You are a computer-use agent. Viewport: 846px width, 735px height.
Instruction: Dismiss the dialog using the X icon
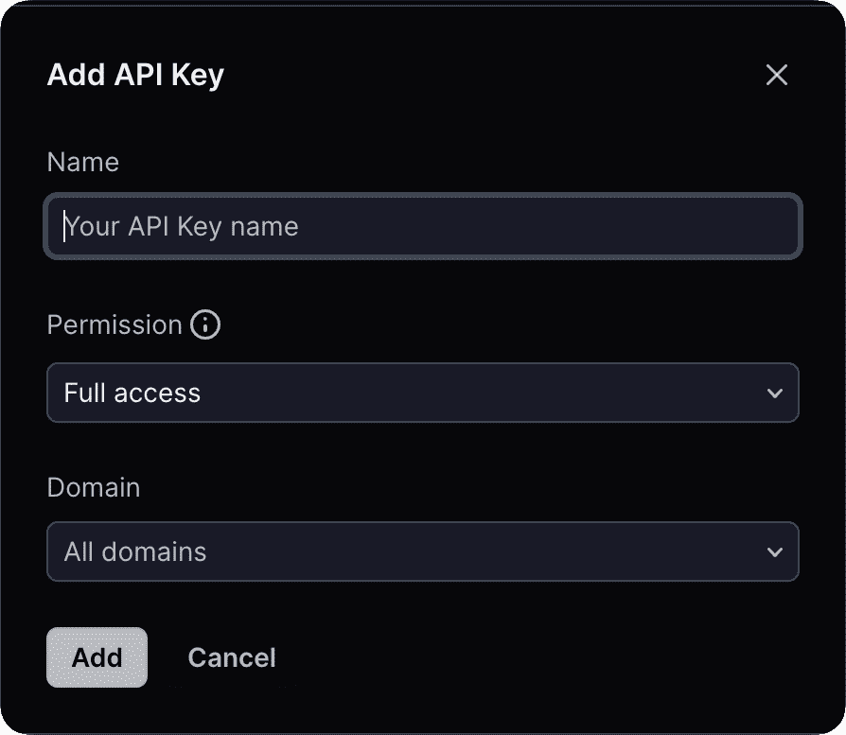click(776, 75)
